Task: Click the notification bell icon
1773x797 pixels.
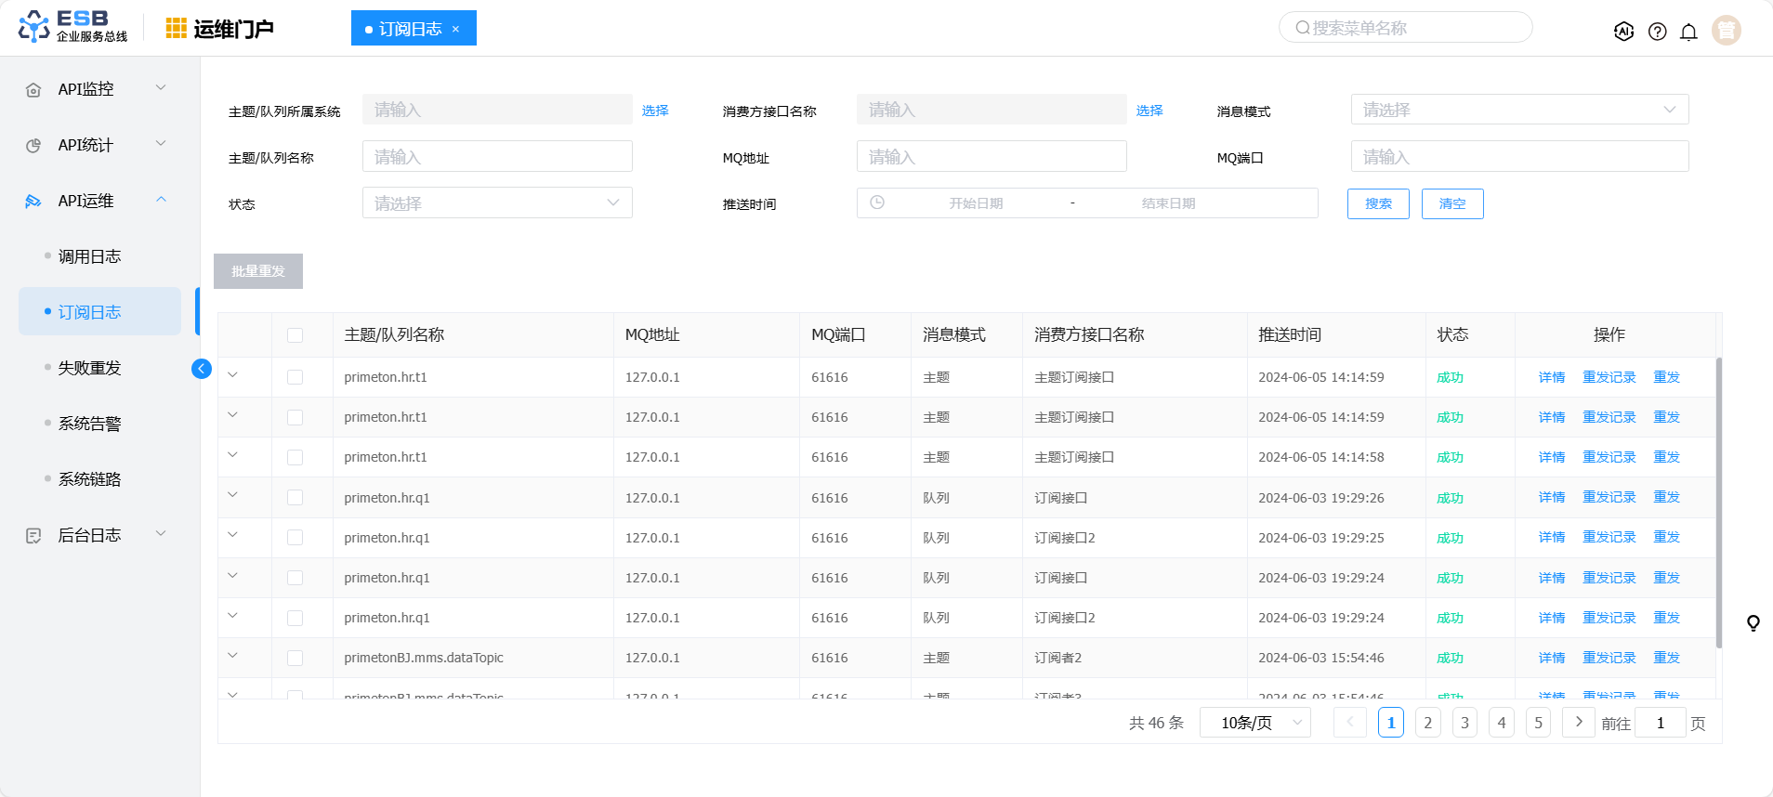Action: pos(1688,32)
